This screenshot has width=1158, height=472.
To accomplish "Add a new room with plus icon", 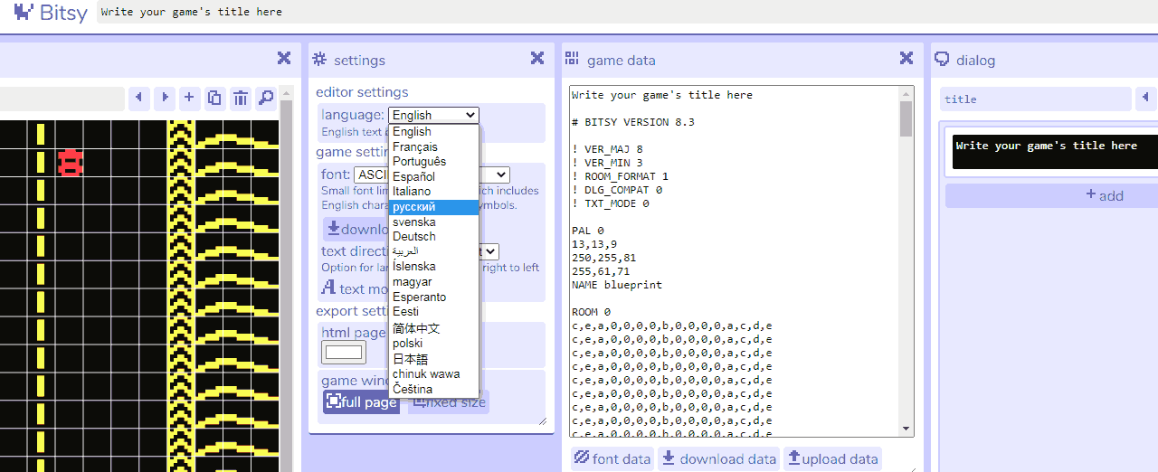I will [x=189, y=98].
